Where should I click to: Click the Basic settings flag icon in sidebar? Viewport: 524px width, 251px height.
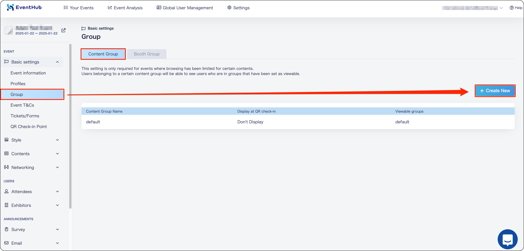coord(7,62)
